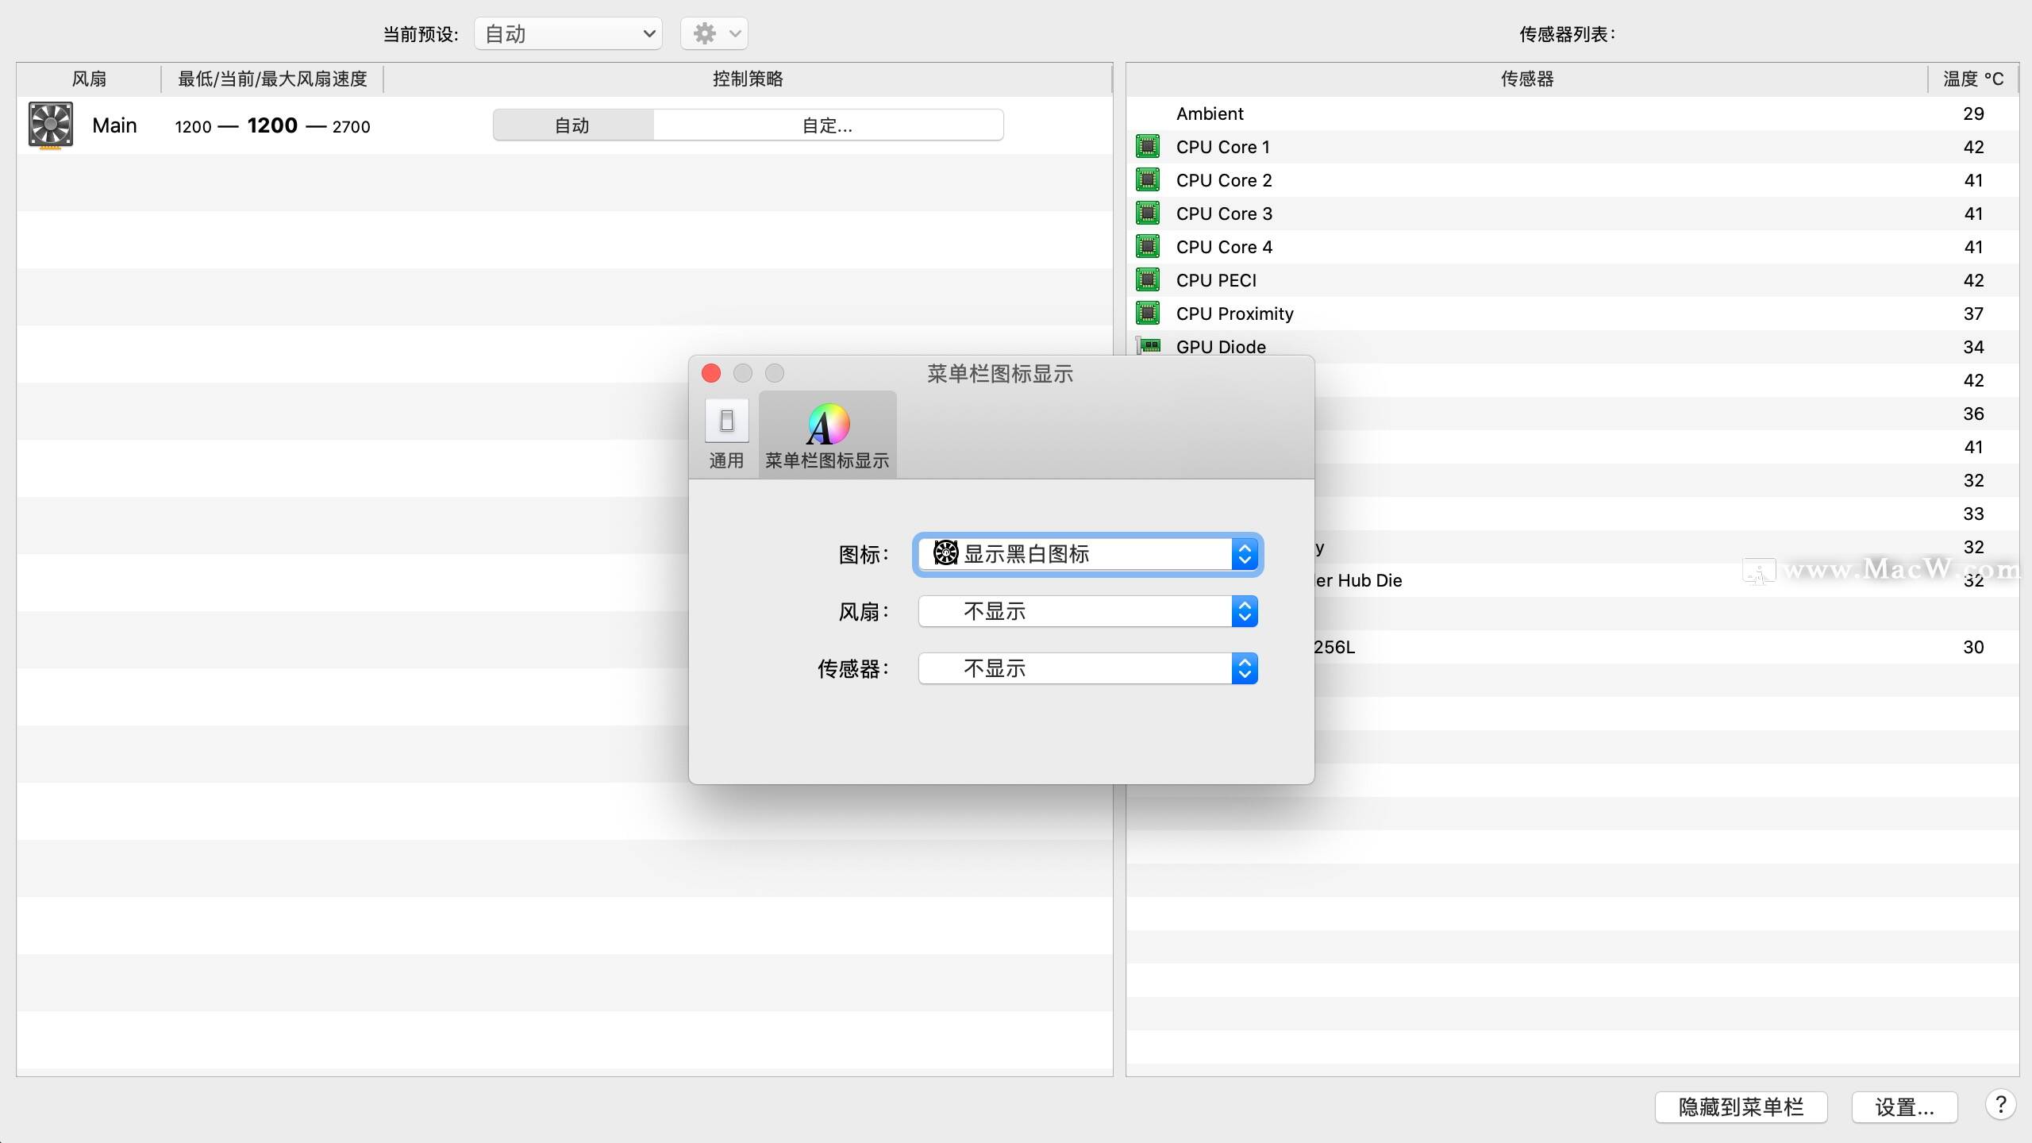The image size is (2032, 1143).
Task: Sort by the 温度 °C column header
Action: (1972, 79)
